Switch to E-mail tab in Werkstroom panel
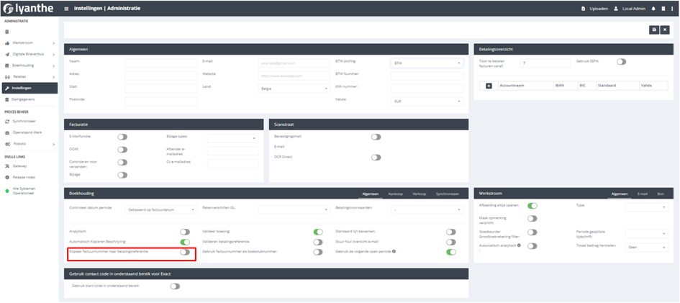680x303 pixels. coord(642,194)
